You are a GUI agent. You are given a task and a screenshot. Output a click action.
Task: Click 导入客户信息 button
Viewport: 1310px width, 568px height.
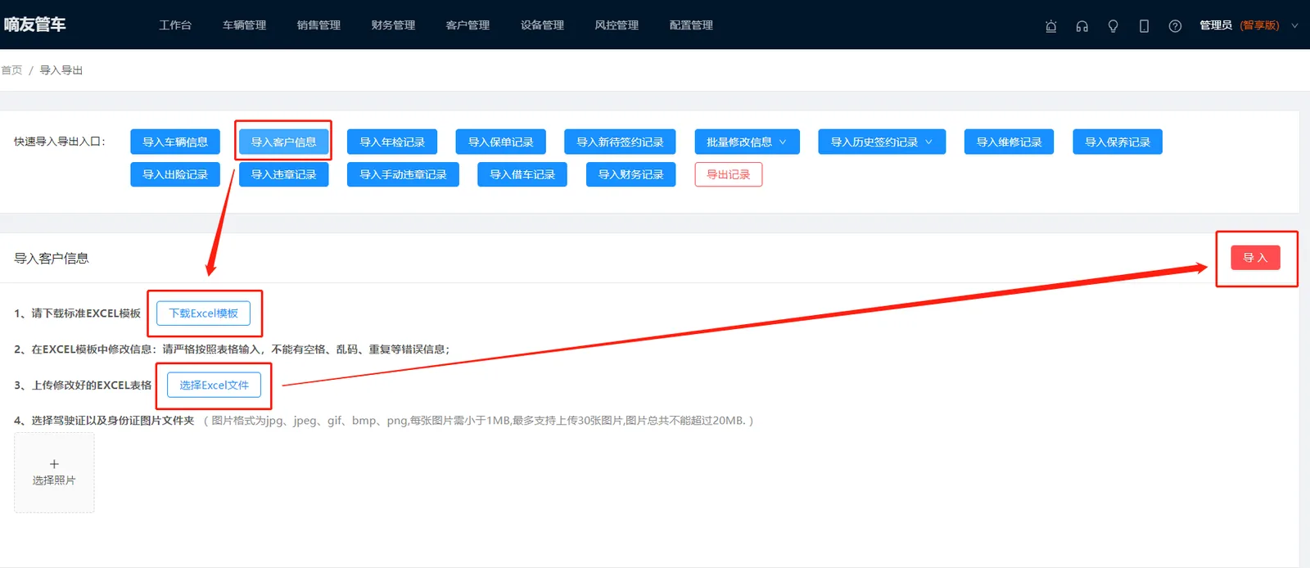tap(283, 142)
